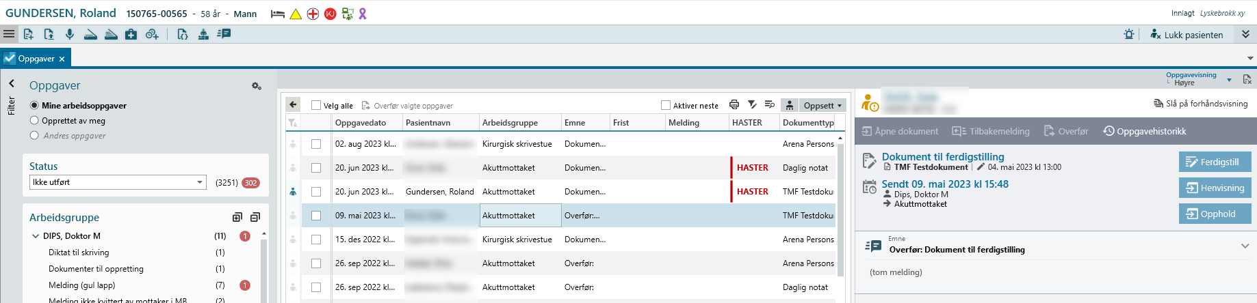The image size is (1257, 303).
Task: Open Oppgavehistorikk
Action: (x=1145, y=131)
